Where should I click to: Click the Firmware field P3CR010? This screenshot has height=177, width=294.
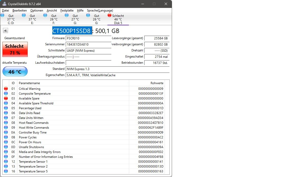point(89,38)
